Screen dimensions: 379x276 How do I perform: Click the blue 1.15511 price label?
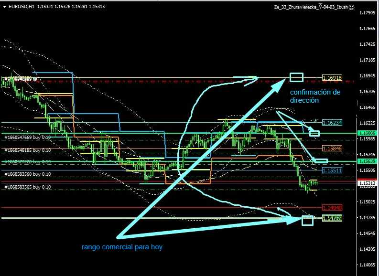tap(332, 170)
